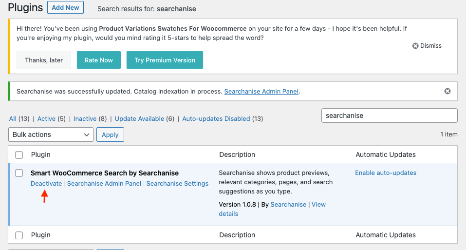Tick the select-all checkbox in table footer
Viewport: 466px width, 250px height.
(19, 235)
